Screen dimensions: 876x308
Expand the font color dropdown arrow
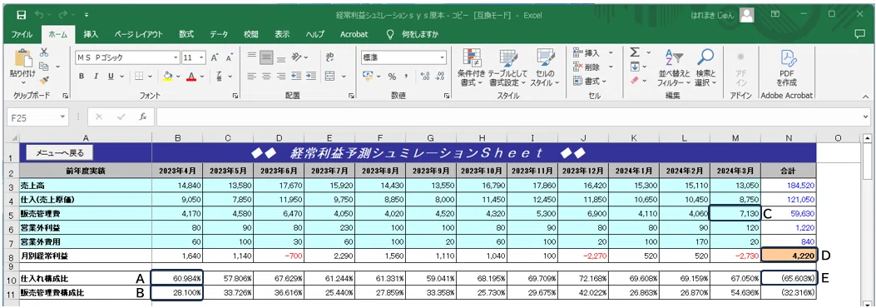point(202,76)
